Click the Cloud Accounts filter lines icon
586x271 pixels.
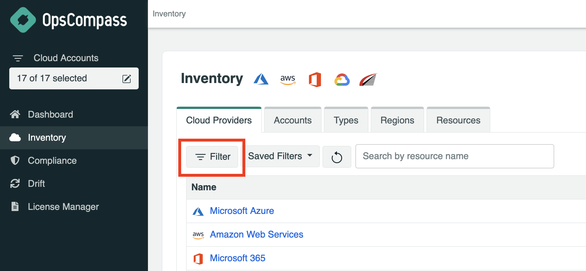18,58
